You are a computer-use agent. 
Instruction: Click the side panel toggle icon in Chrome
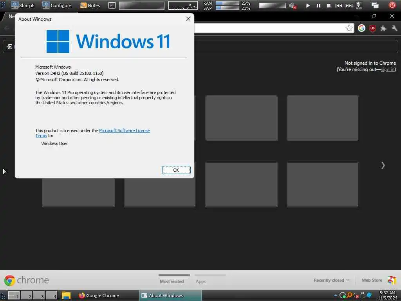coord(9,47)
